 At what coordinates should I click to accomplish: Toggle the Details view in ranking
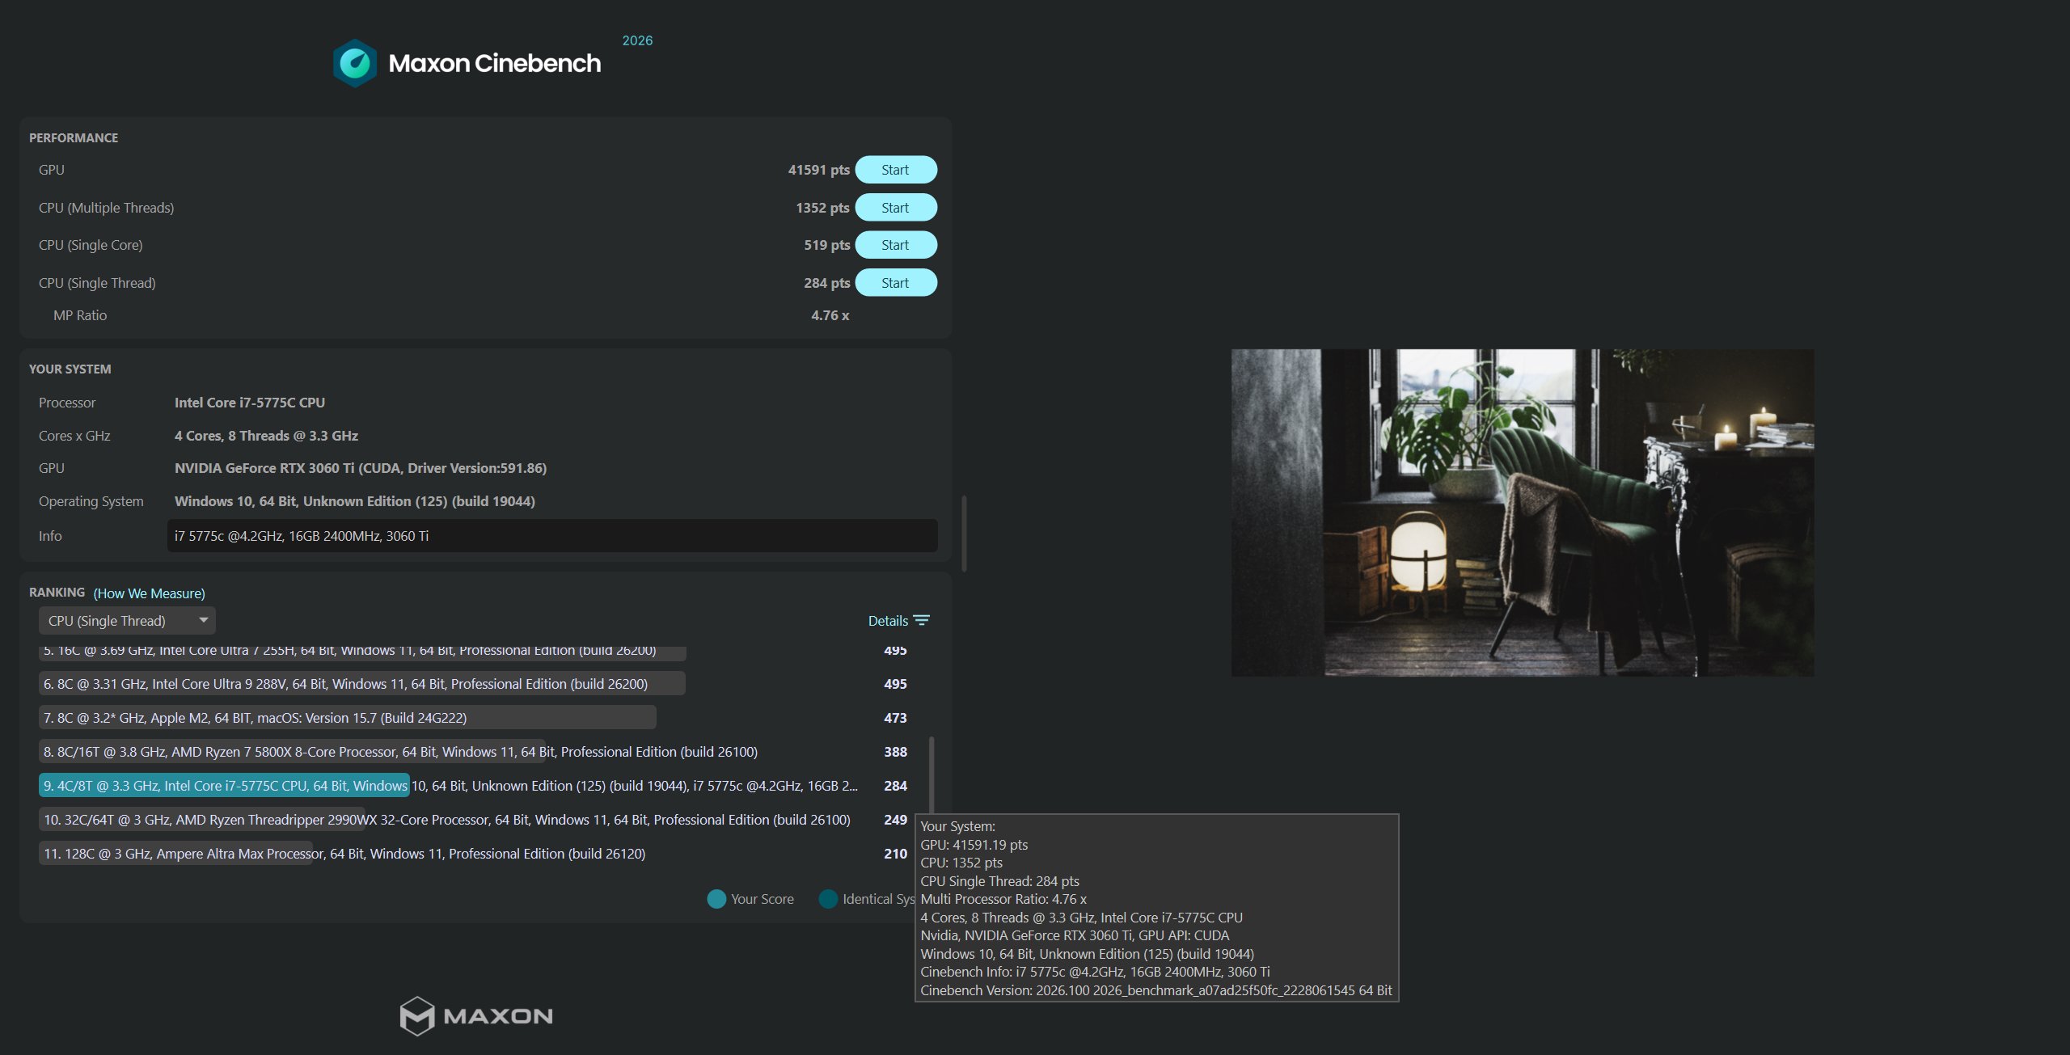point(888,621)
